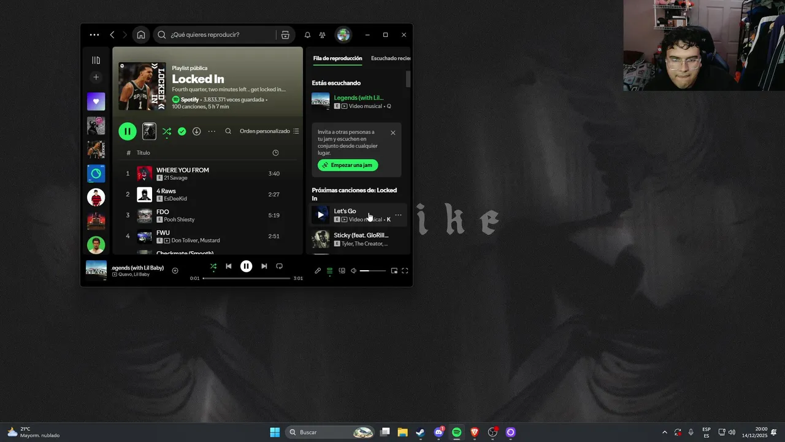Image resolution: width=785 pixels, height=442 pixels.
Task: Dismiss the jam invitation card
Action: click(393, 133)
